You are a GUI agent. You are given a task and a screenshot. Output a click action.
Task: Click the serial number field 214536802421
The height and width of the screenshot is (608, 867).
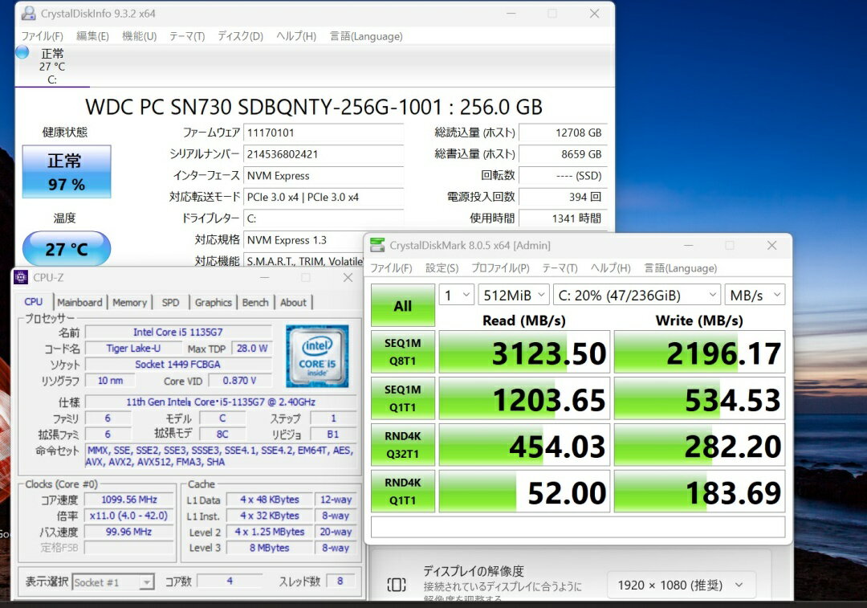click(x=324, y=154)
